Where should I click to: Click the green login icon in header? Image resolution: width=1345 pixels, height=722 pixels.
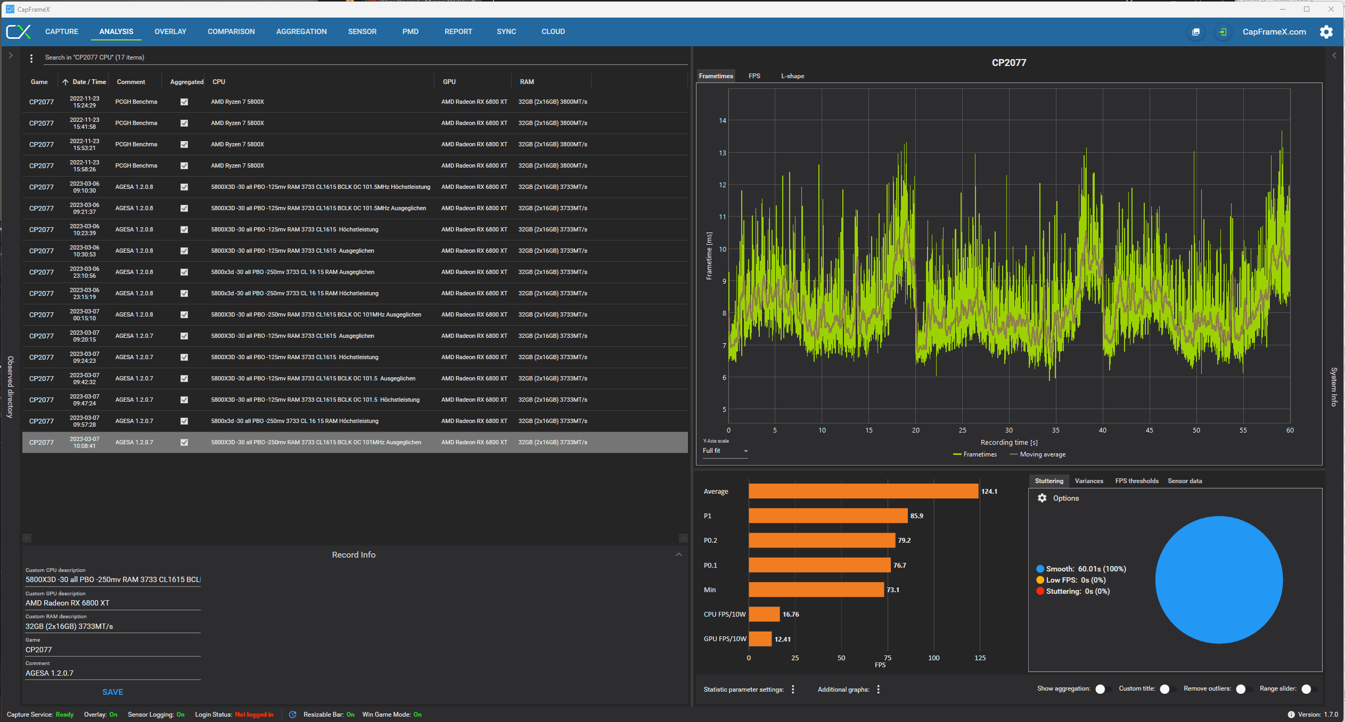point(1223,32)
